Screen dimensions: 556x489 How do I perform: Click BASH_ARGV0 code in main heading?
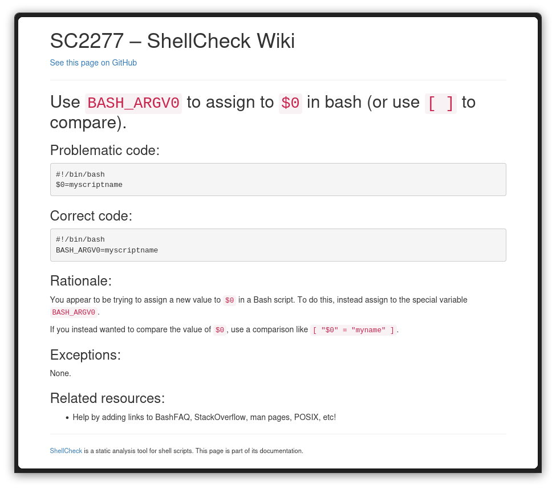tap(133, 103)
